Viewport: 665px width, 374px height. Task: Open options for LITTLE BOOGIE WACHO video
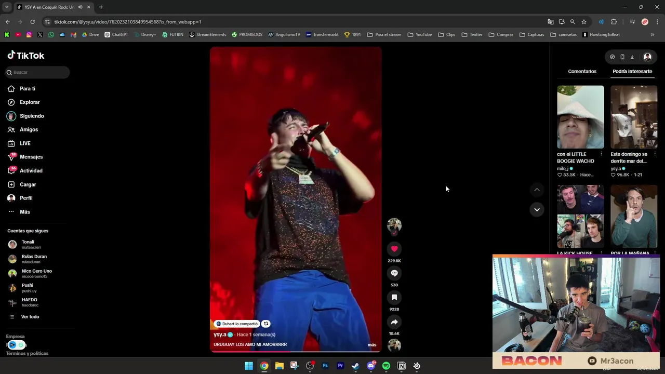tap(601, 154)
